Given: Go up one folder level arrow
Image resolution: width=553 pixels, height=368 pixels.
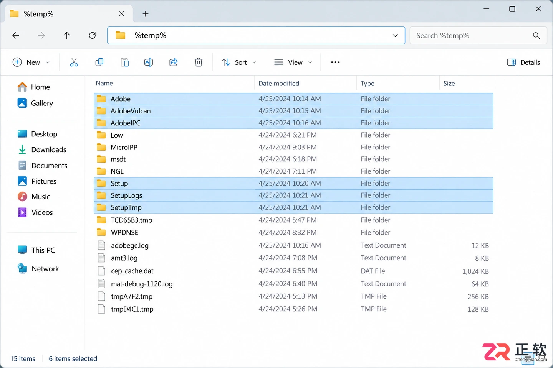Looking at the screenshot, I should [x=67, y=35].
